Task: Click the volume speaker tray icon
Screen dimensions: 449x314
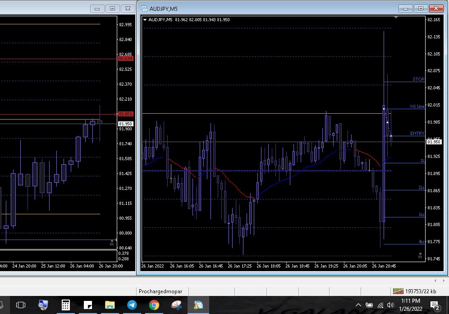Action: tap(390, 305)
